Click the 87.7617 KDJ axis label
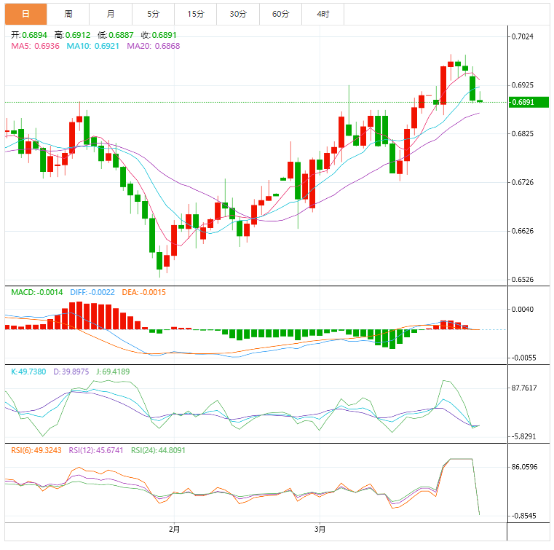The width and height of the screenshot is (554, 550). click(524, 388)
